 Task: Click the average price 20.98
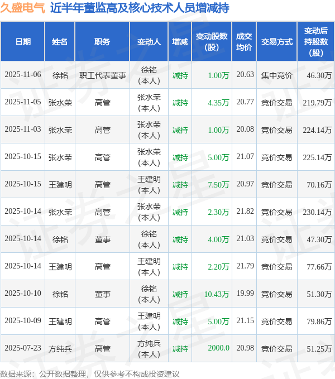pos(245,348)
